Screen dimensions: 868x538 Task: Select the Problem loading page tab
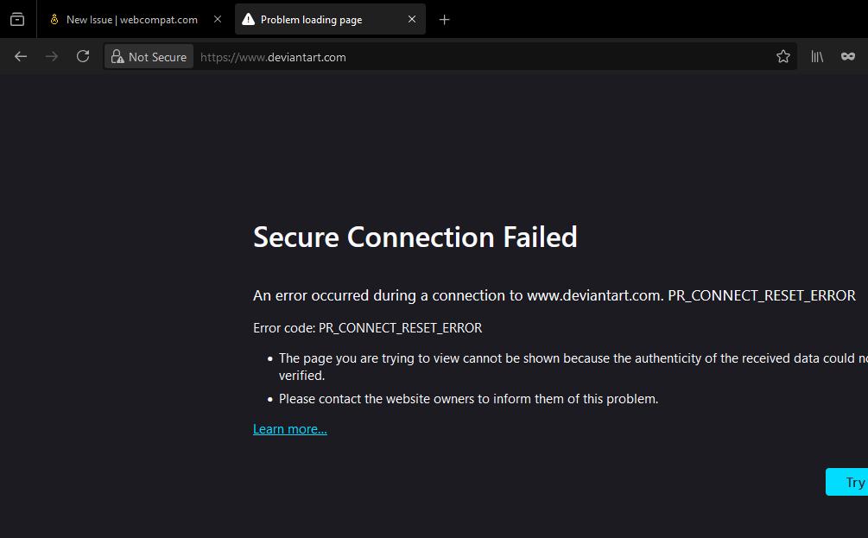(x=330, y=19)
